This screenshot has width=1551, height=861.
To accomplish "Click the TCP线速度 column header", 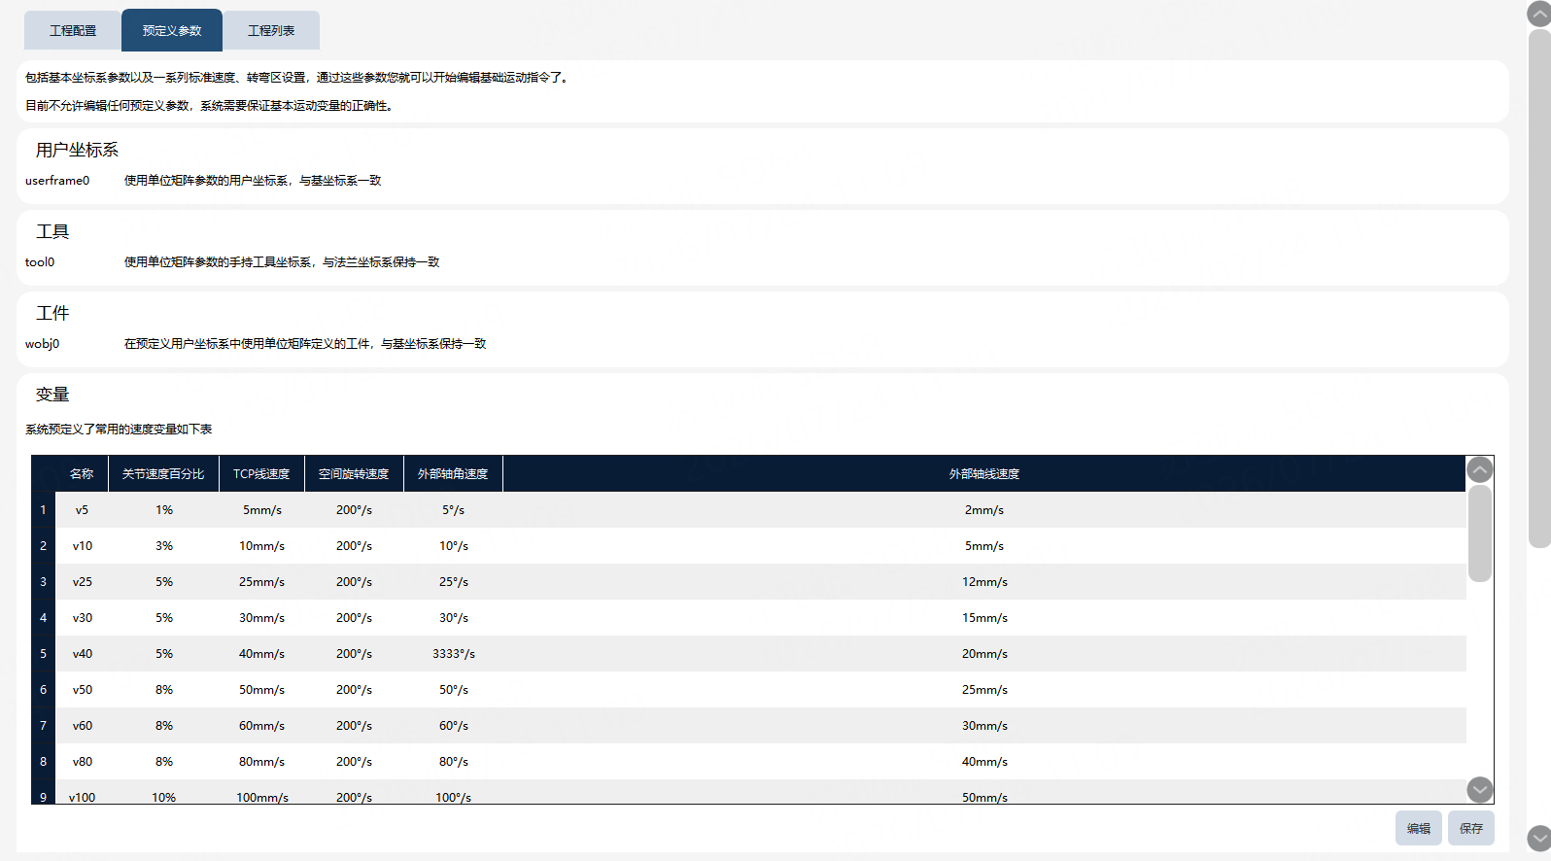I will [x=261, y=474].
